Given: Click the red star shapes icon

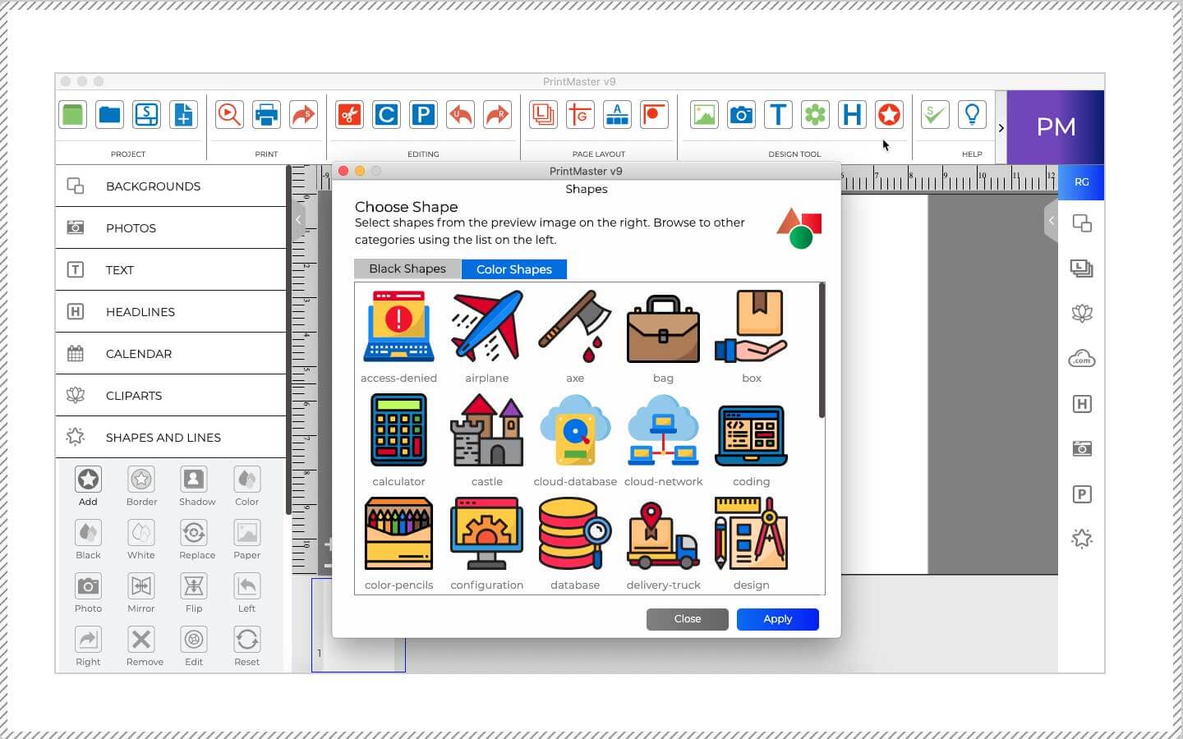Looking at the screenshot, I should click(x=889, y=115).
